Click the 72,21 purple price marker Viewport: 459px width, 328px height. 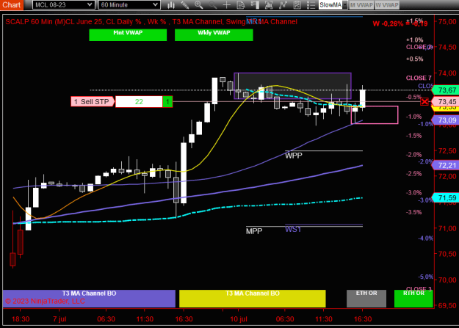[445, 165]
